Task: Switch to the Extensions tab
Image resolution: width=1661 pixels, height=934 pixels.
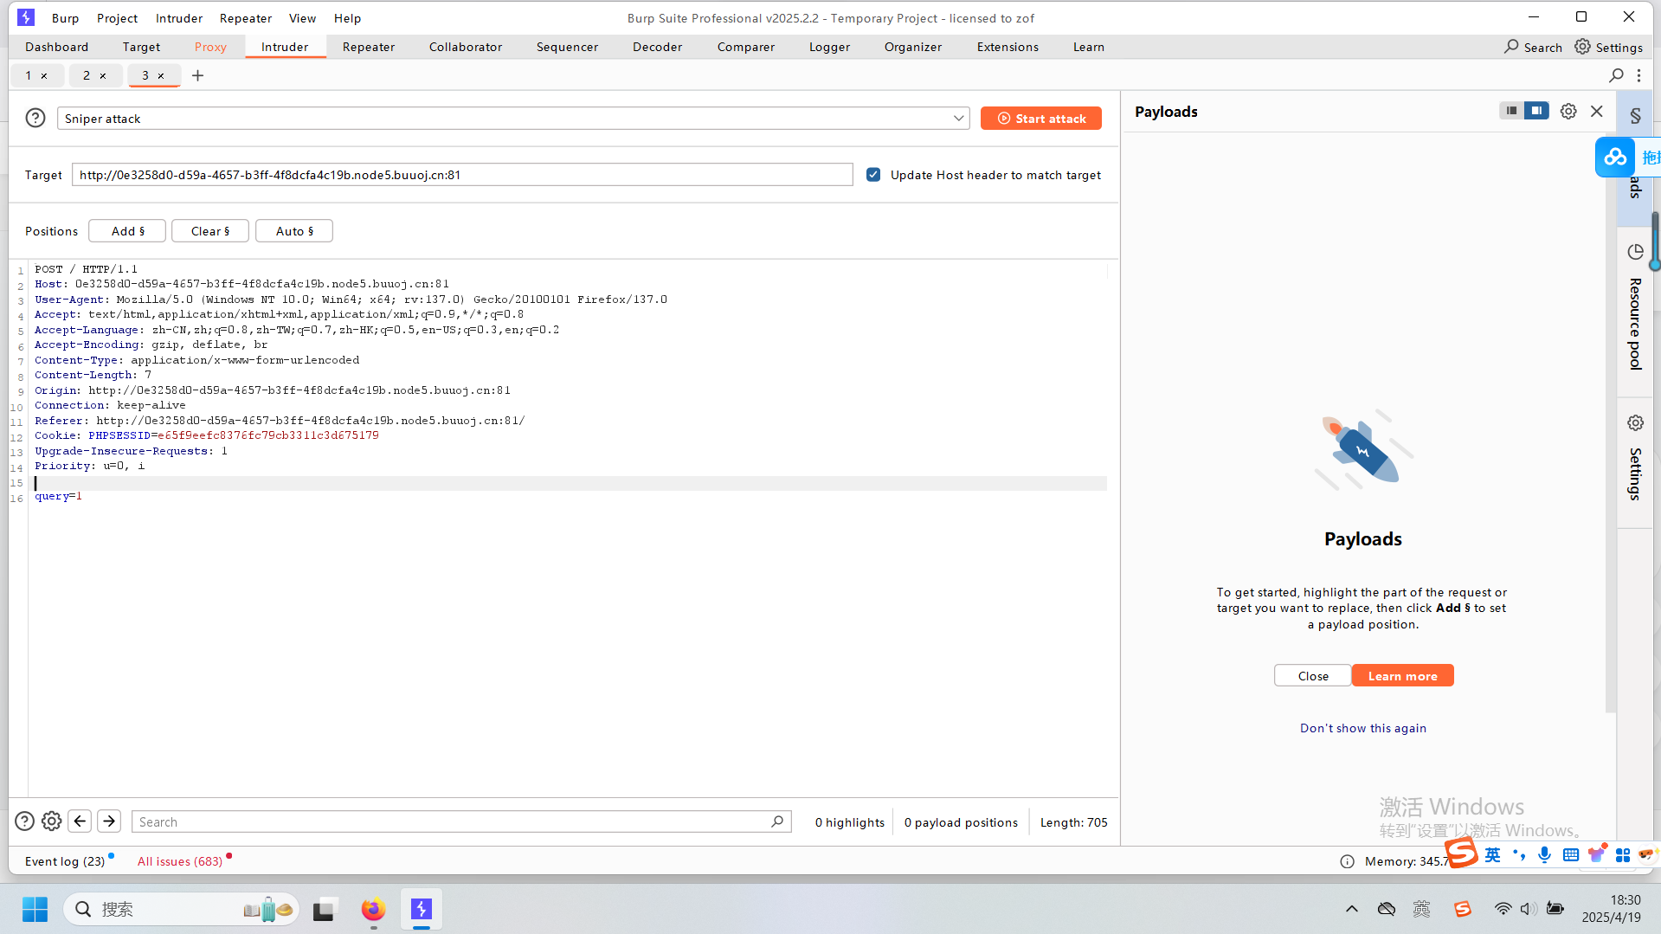Action: tap(1008, 47)
